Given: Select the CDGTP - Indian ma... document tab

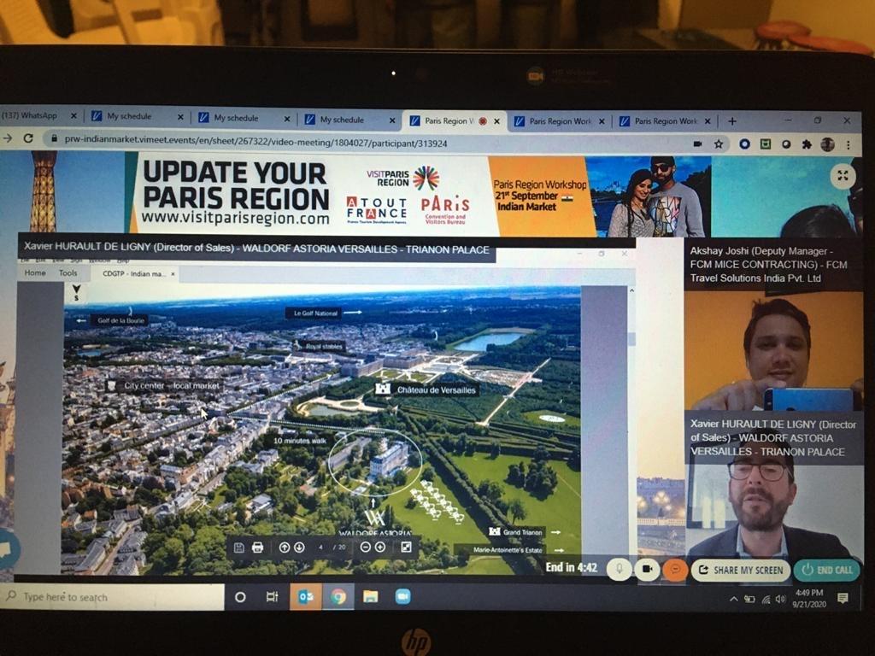Looking at the screenshot, I should tap(134, 274).
